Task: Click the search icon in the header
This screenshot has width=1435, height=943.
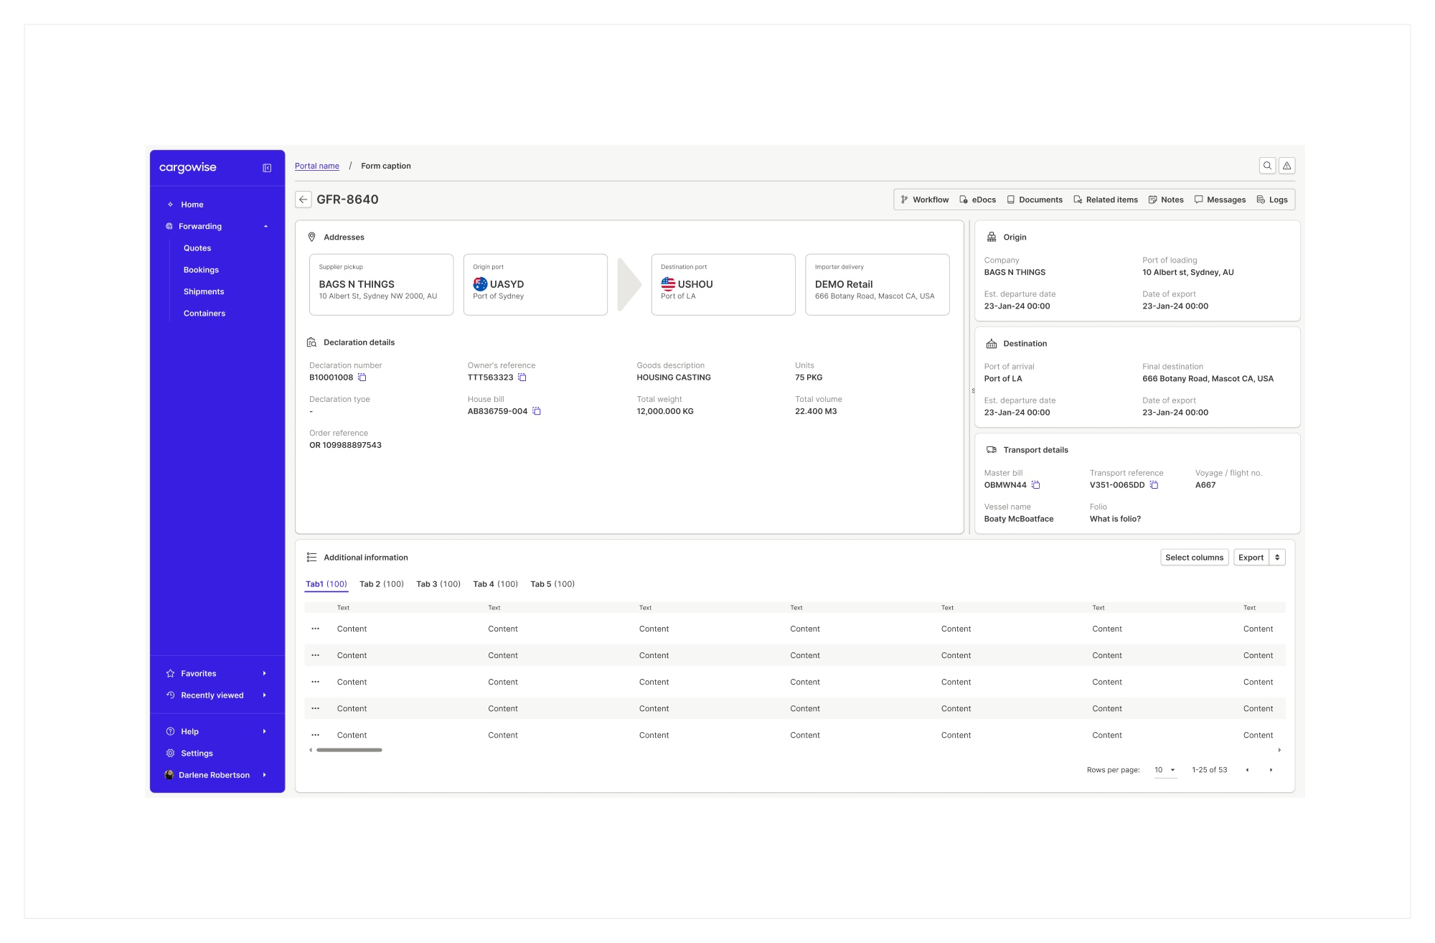Action: [x=1268, y=166]
